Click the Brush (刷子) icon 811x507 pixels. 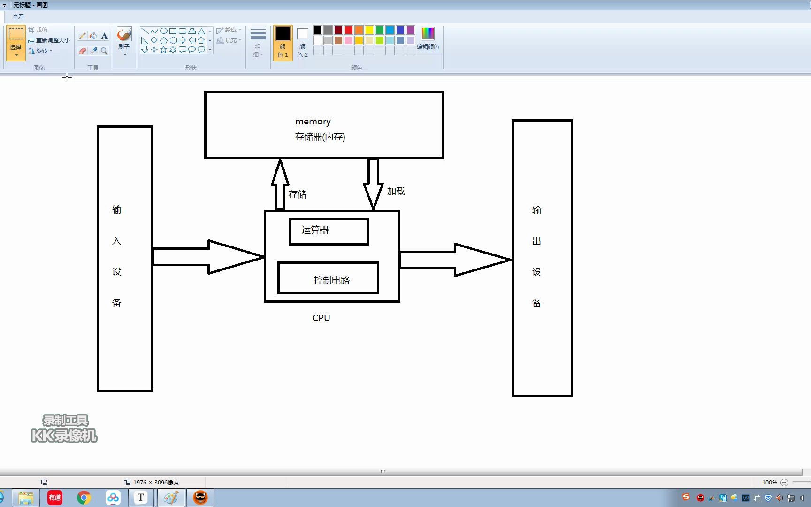tap(124, 34)
